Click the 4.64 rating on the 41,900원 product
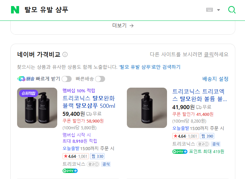Viewport: 245px width, 179px height. point(185,136)
